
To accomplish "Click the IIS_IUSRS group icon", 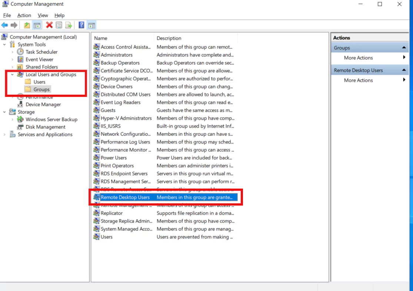I will coord(97,126).
